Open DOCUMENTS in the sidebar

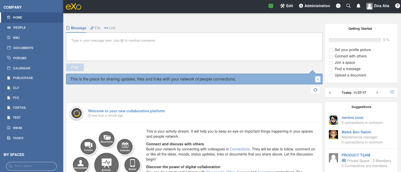[31, 48]
